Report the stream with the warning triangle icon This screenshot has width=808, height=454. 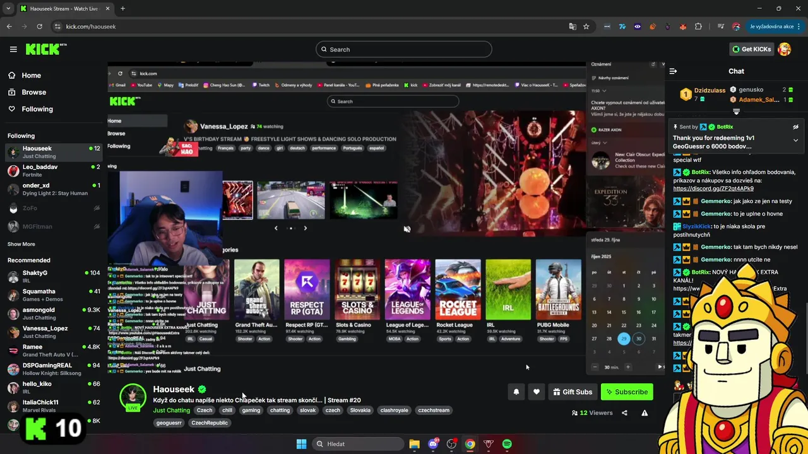point(645,413)
